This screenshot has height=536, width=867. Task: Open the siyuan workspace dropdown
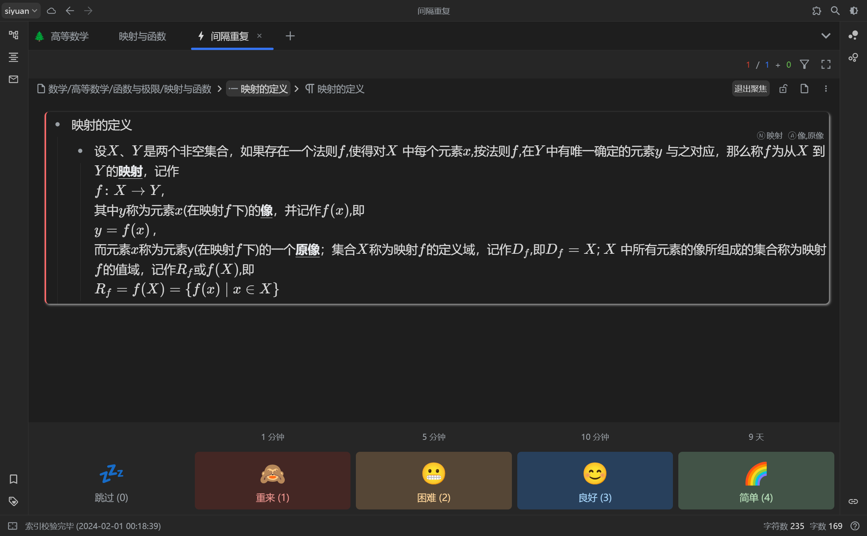pyautogui.click(x=21, y=10)
